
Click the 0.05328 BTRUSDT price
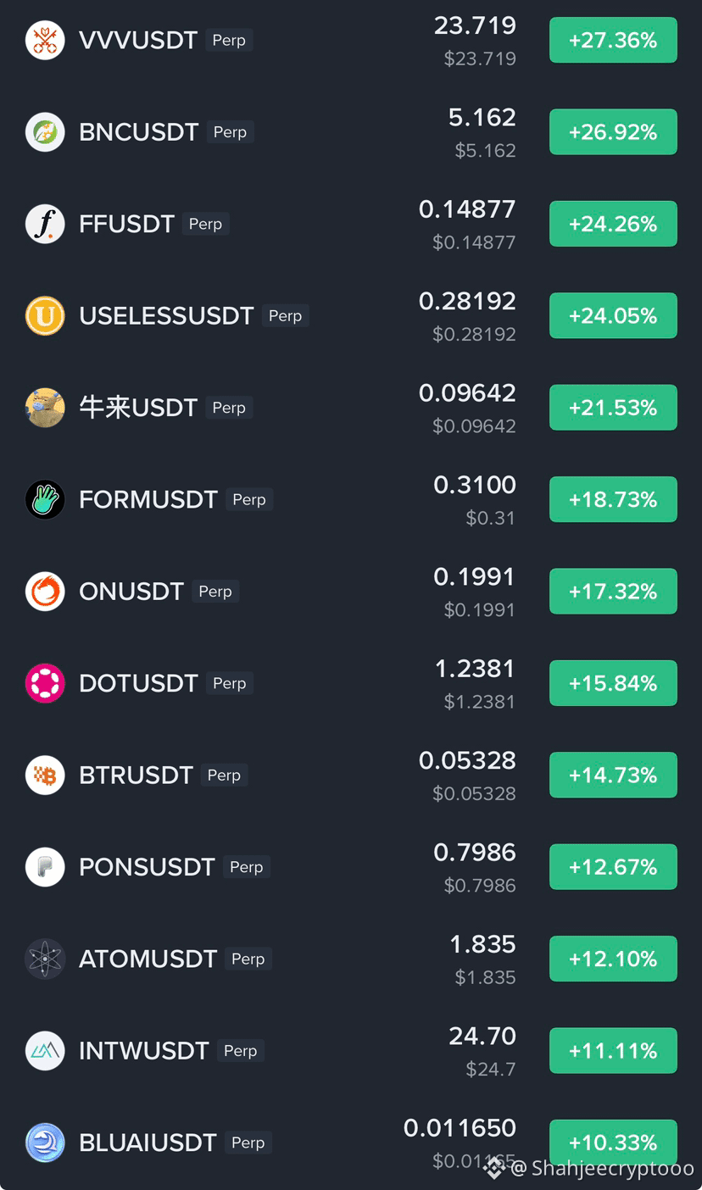pyautogui.click(x=467, y=760)
